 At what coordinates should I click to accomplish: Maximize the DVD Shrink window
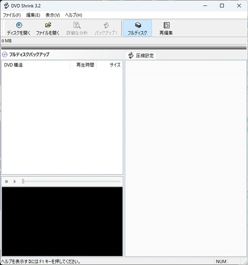point(222,6)
